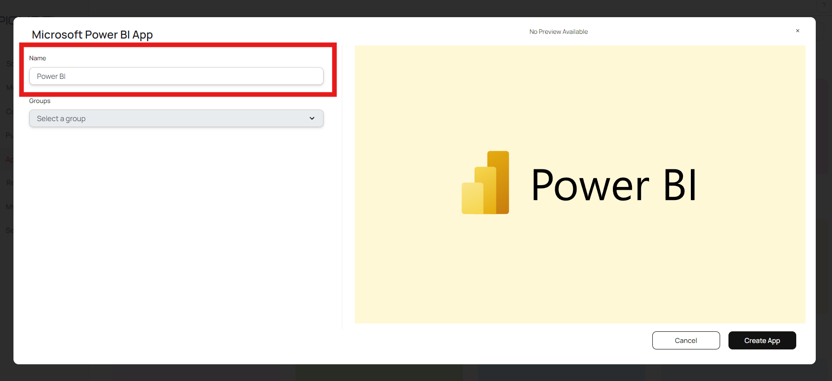Open the Select a group dropdown
The image size is (832, 381).
(x=176, y=118)
